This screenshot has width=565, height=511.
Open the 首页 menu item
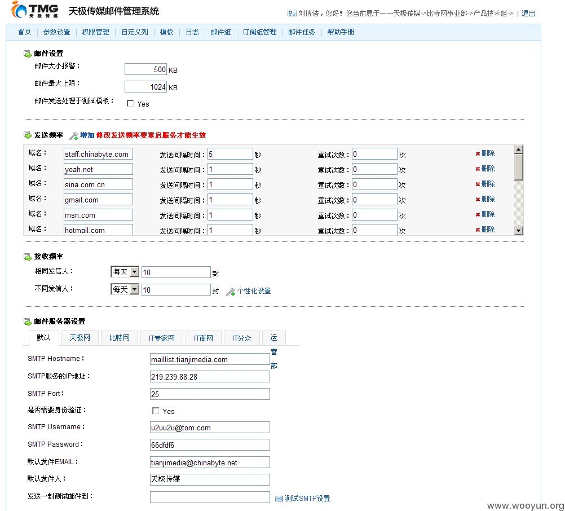pos(24,32)
